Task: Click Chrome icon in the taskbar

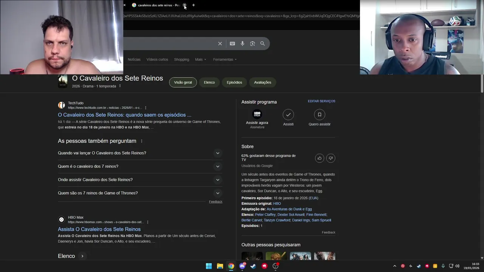Action: (x=231, y=266)
